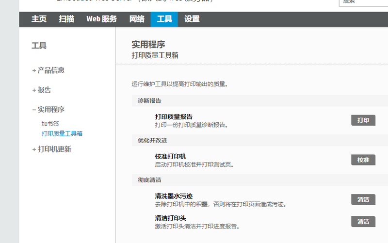Image resolution: width=388 pixels, height=243 pixels.
Task: Expand the 产品信息 sidebar section
Action: click(50, 70)
